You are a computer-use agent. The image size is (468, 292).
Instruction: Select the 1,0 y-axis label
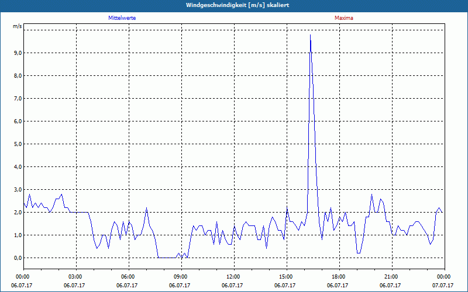coord(18,235)
